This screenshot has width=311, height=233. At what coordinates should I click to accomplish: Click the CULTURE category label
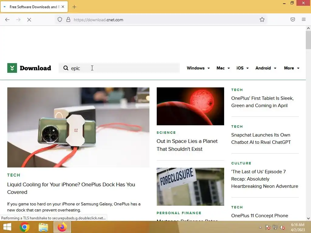tap(241, 163)
